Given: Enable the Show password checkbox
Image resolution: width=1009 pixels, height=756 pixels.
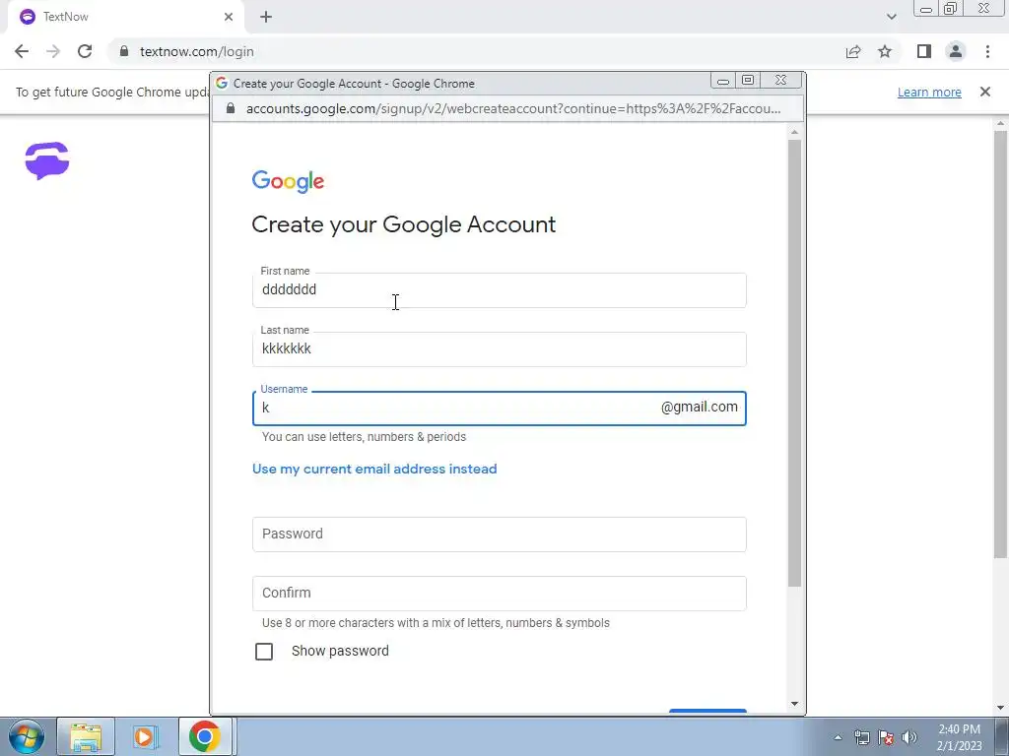Looking at the screenshot, I should coord(264,652).
